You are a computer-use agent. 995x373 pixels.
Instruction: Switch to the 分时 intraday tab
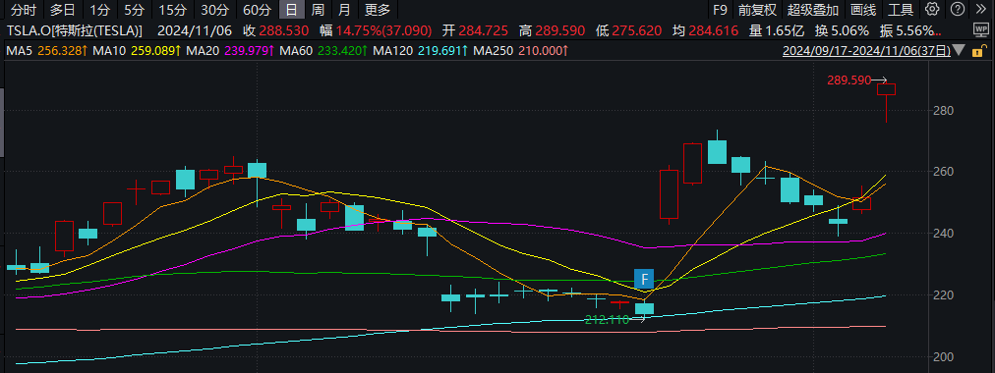tap(24, 10)
